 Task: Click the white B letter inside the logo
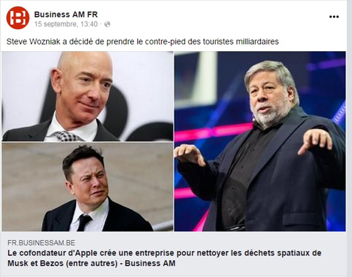click(x=18, y=18)
